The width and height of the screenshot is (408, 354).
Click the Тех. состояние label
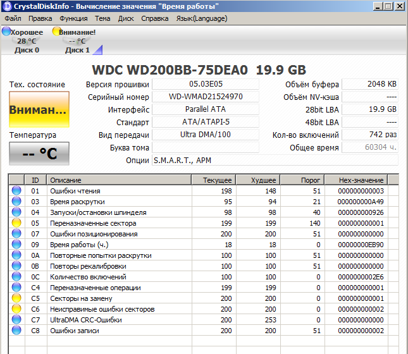[37, 84]
